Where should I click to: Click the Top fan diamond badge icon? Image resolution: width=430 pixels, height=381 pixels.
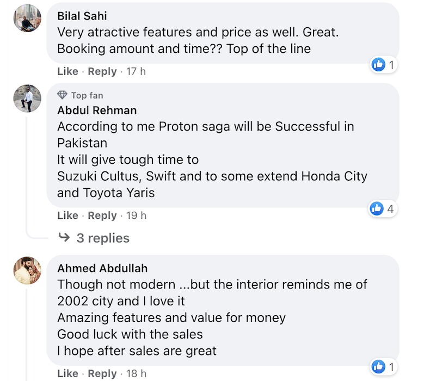(x=63, y=95)
